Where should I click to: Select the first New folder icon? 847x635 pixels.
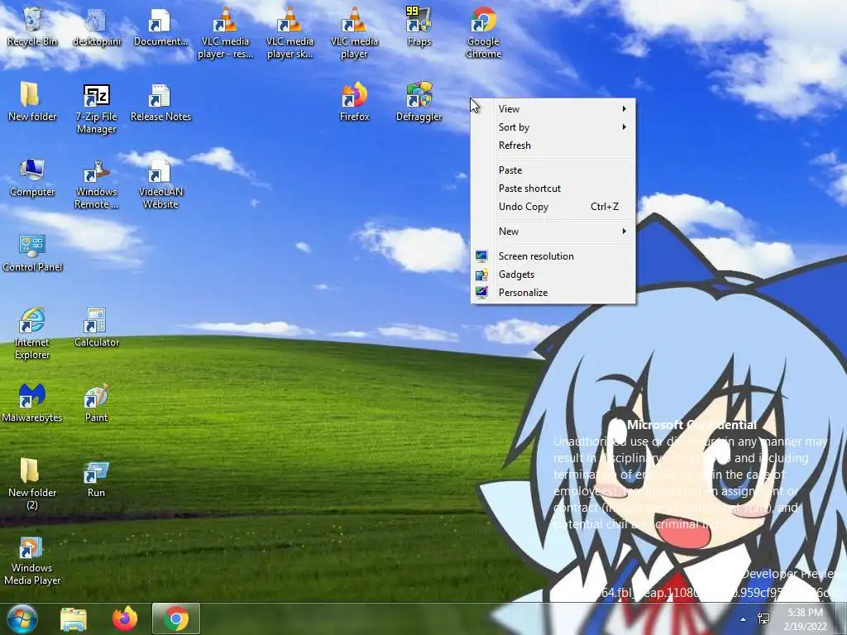[32, 102]
